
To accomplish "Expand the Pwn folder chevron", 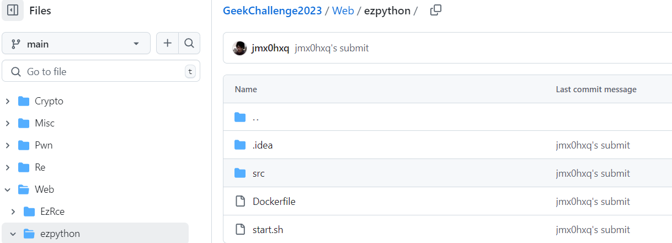I will click(x=8, y=145).
